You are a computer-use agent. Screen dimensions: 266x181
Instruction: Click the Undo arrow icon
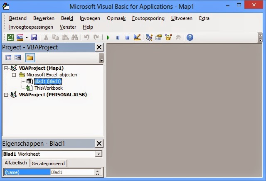point(87,37)
